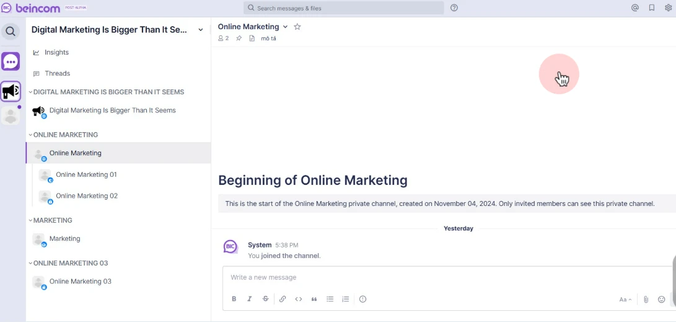Insert a block quote
Image resolution: width=676 pixels, height=322 pixels.
tap(314, 298)
